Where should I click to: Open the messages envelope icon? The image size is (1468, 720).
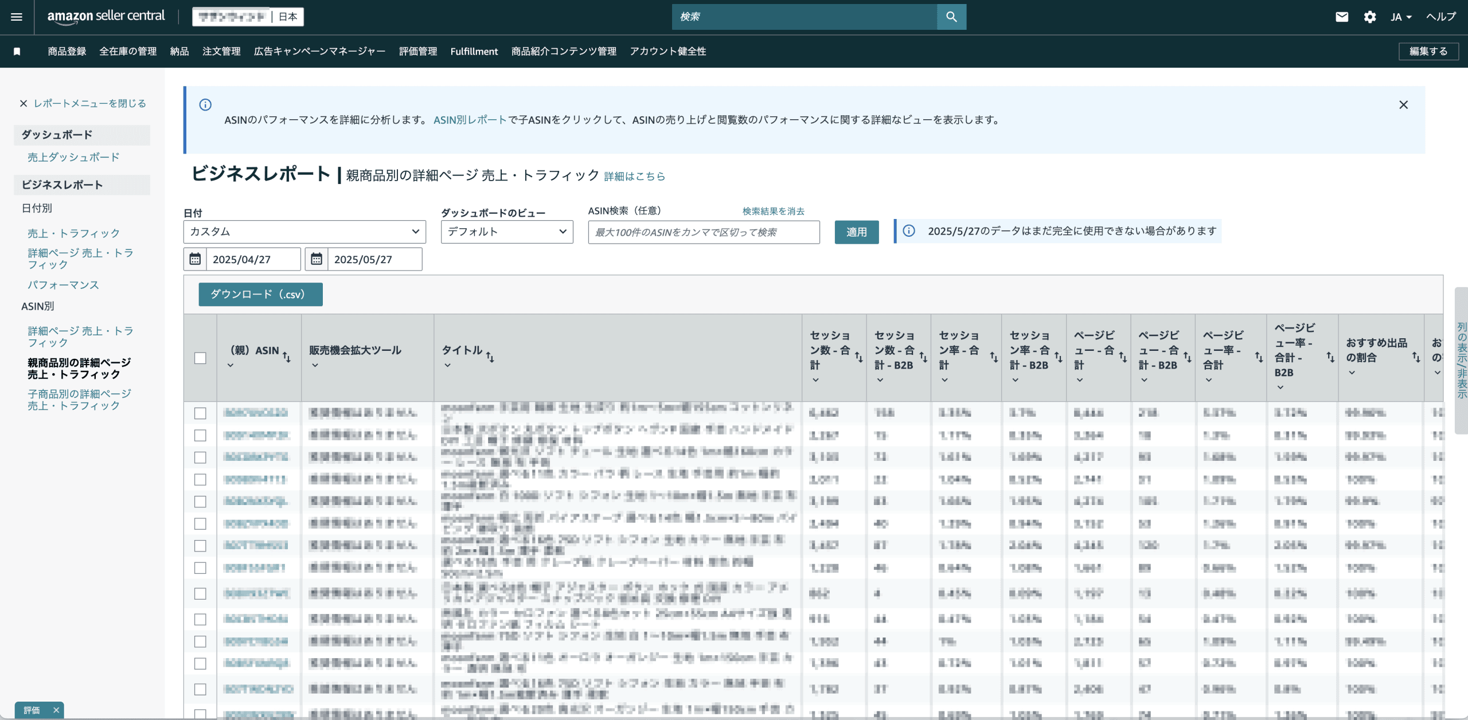(1342, 17)
